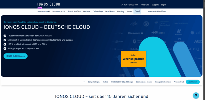
Task: Click checkmark icon beside 100 % unabhängig
Action: click(x=5, y=44)
